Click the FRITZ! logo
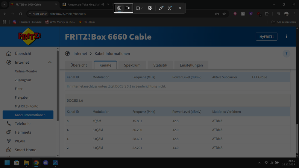Viewport: 299px width, 168px height. coord(29,36)
